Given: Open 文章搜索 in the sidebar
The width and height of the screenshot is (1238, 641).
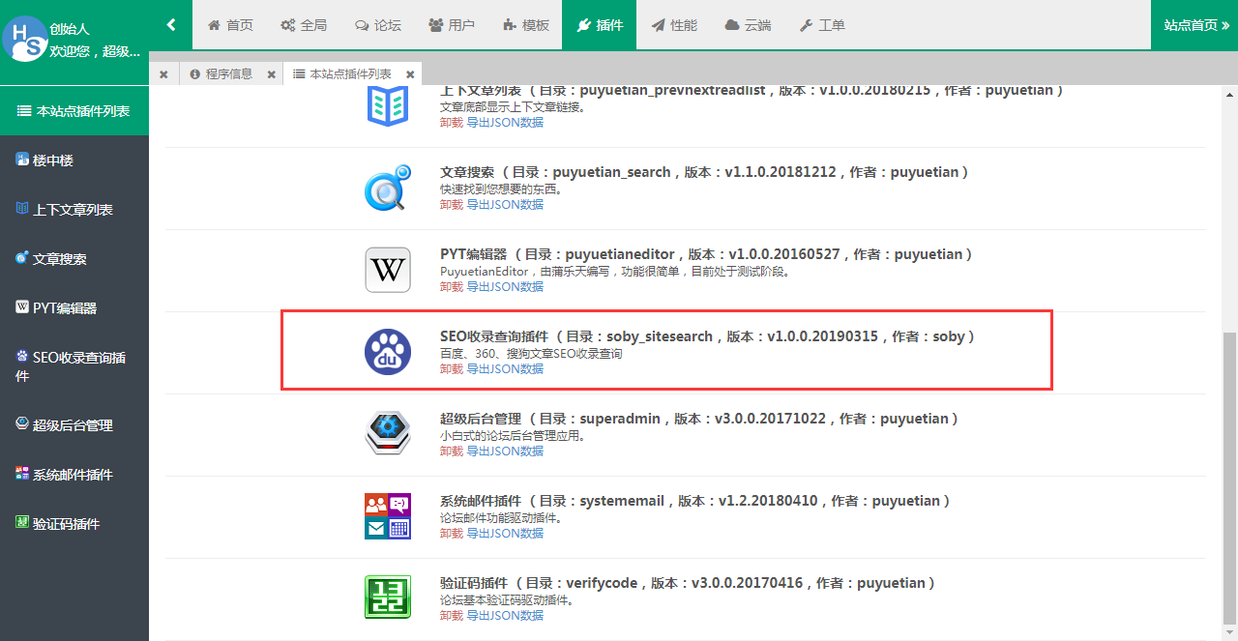Looking at the screenshot, I should coord(74,259).
